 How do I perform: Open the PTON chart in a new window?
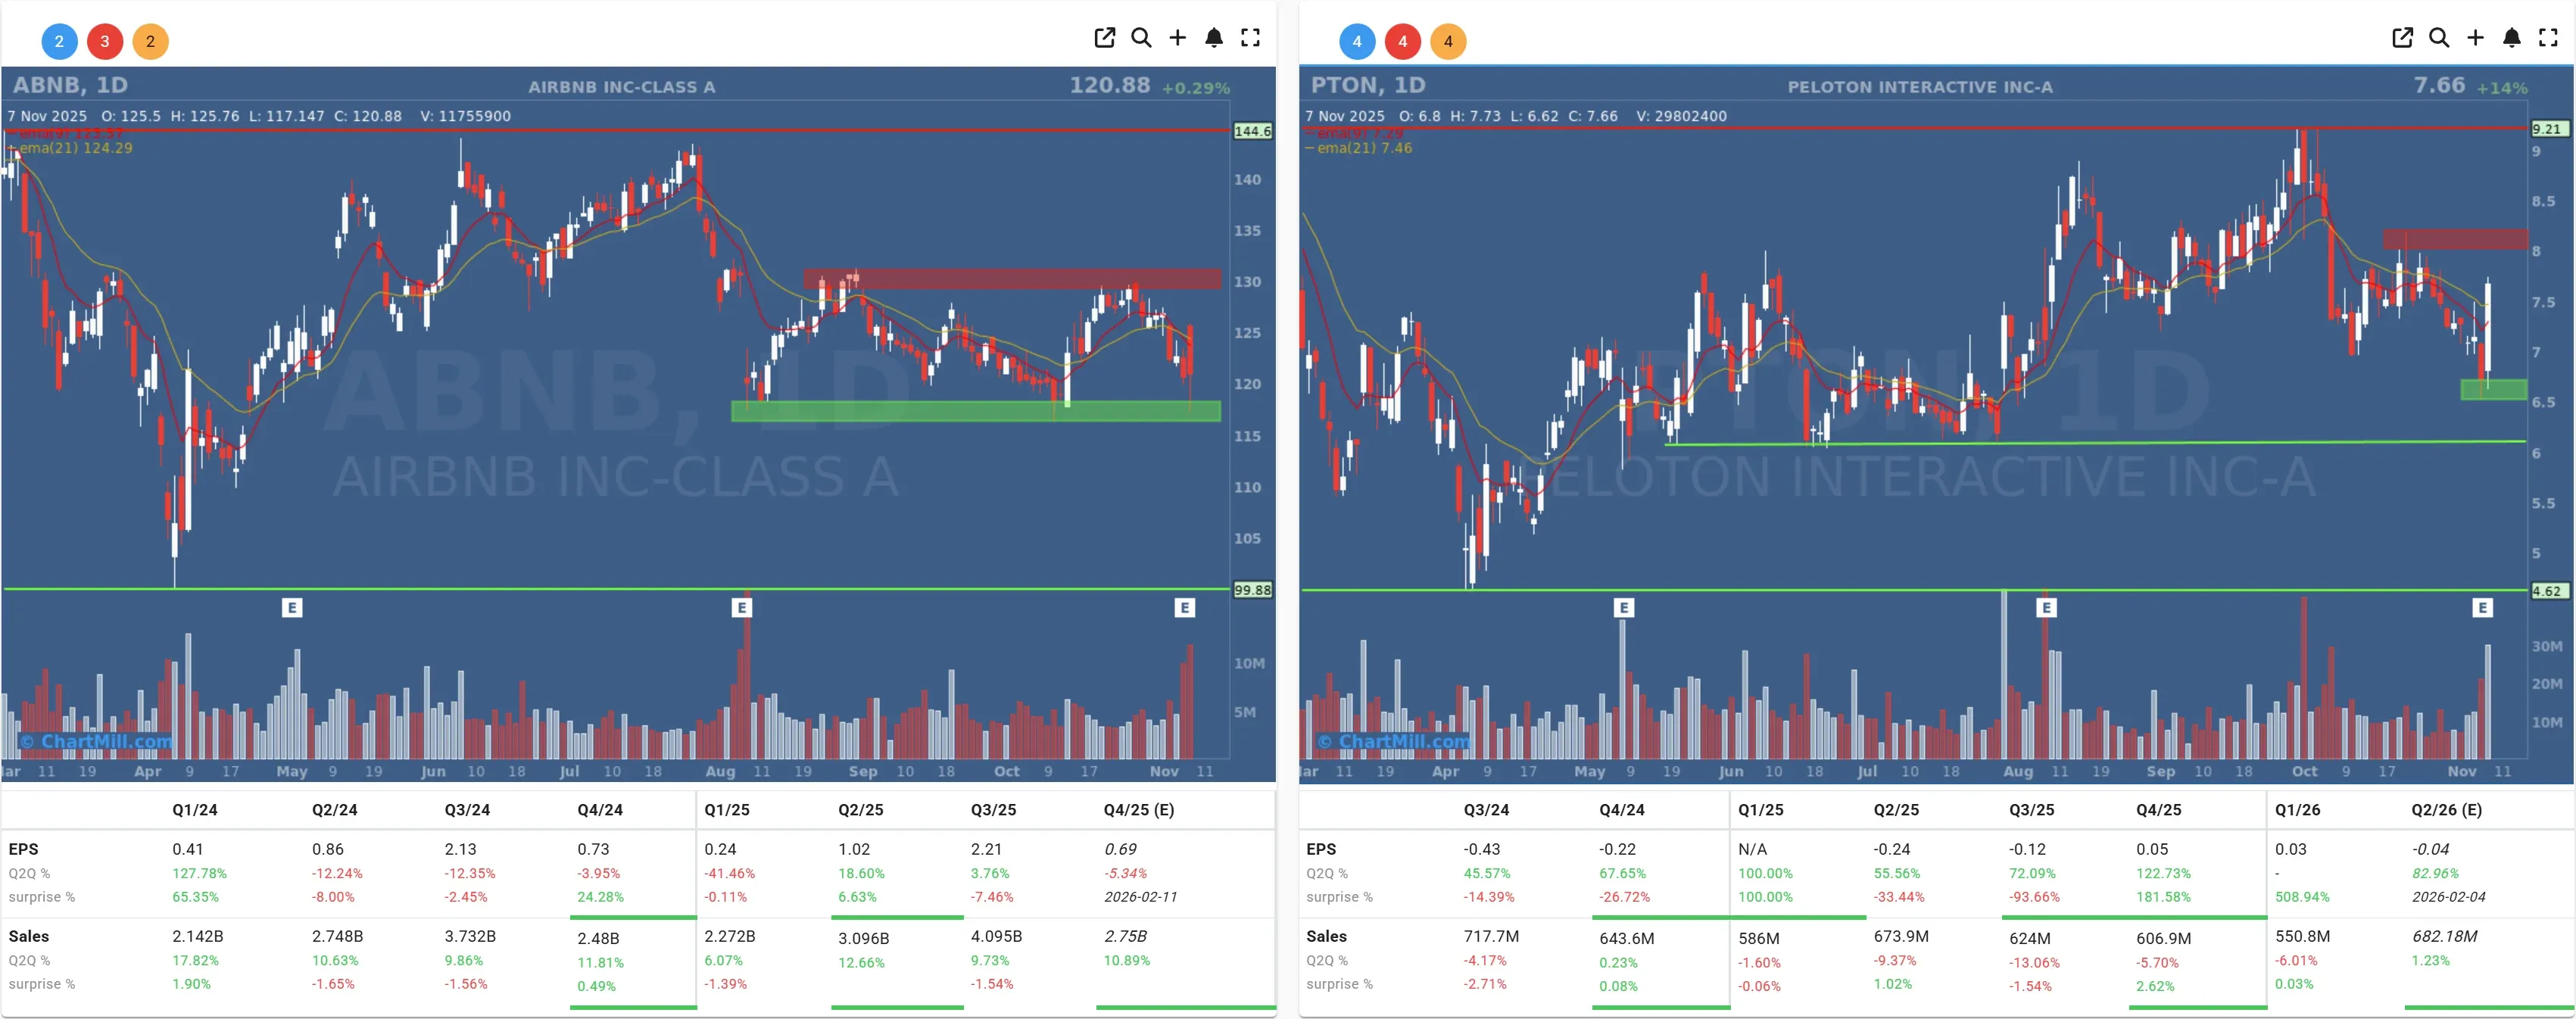(x=2402, y=37)
